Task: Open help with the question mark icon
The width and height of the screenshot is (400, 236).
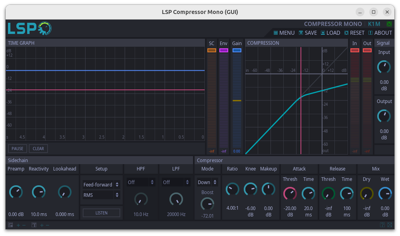Action: [x=382, y=225]
